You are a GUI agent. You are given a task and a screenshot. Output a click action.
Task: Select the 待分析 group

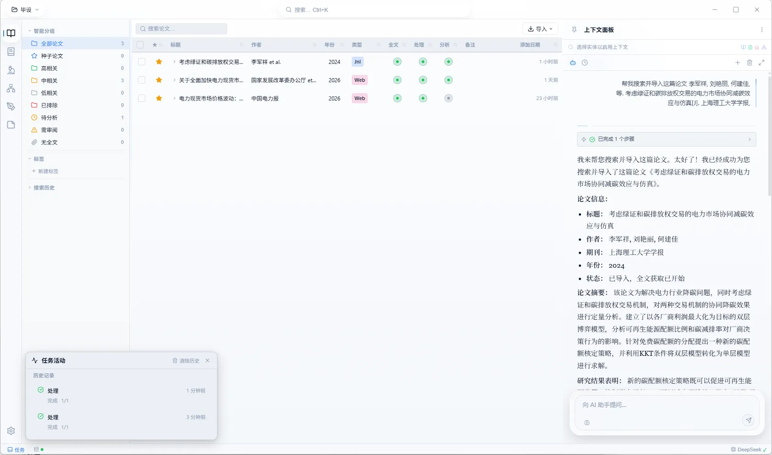[49, 117]
